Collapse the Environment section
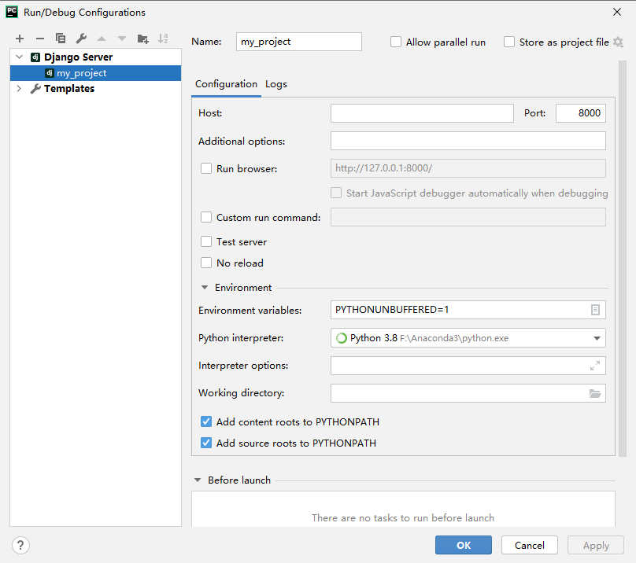Image resolution: width=636 pixels, height=563 pixels. pyautogui.click(x=205, y=287)
